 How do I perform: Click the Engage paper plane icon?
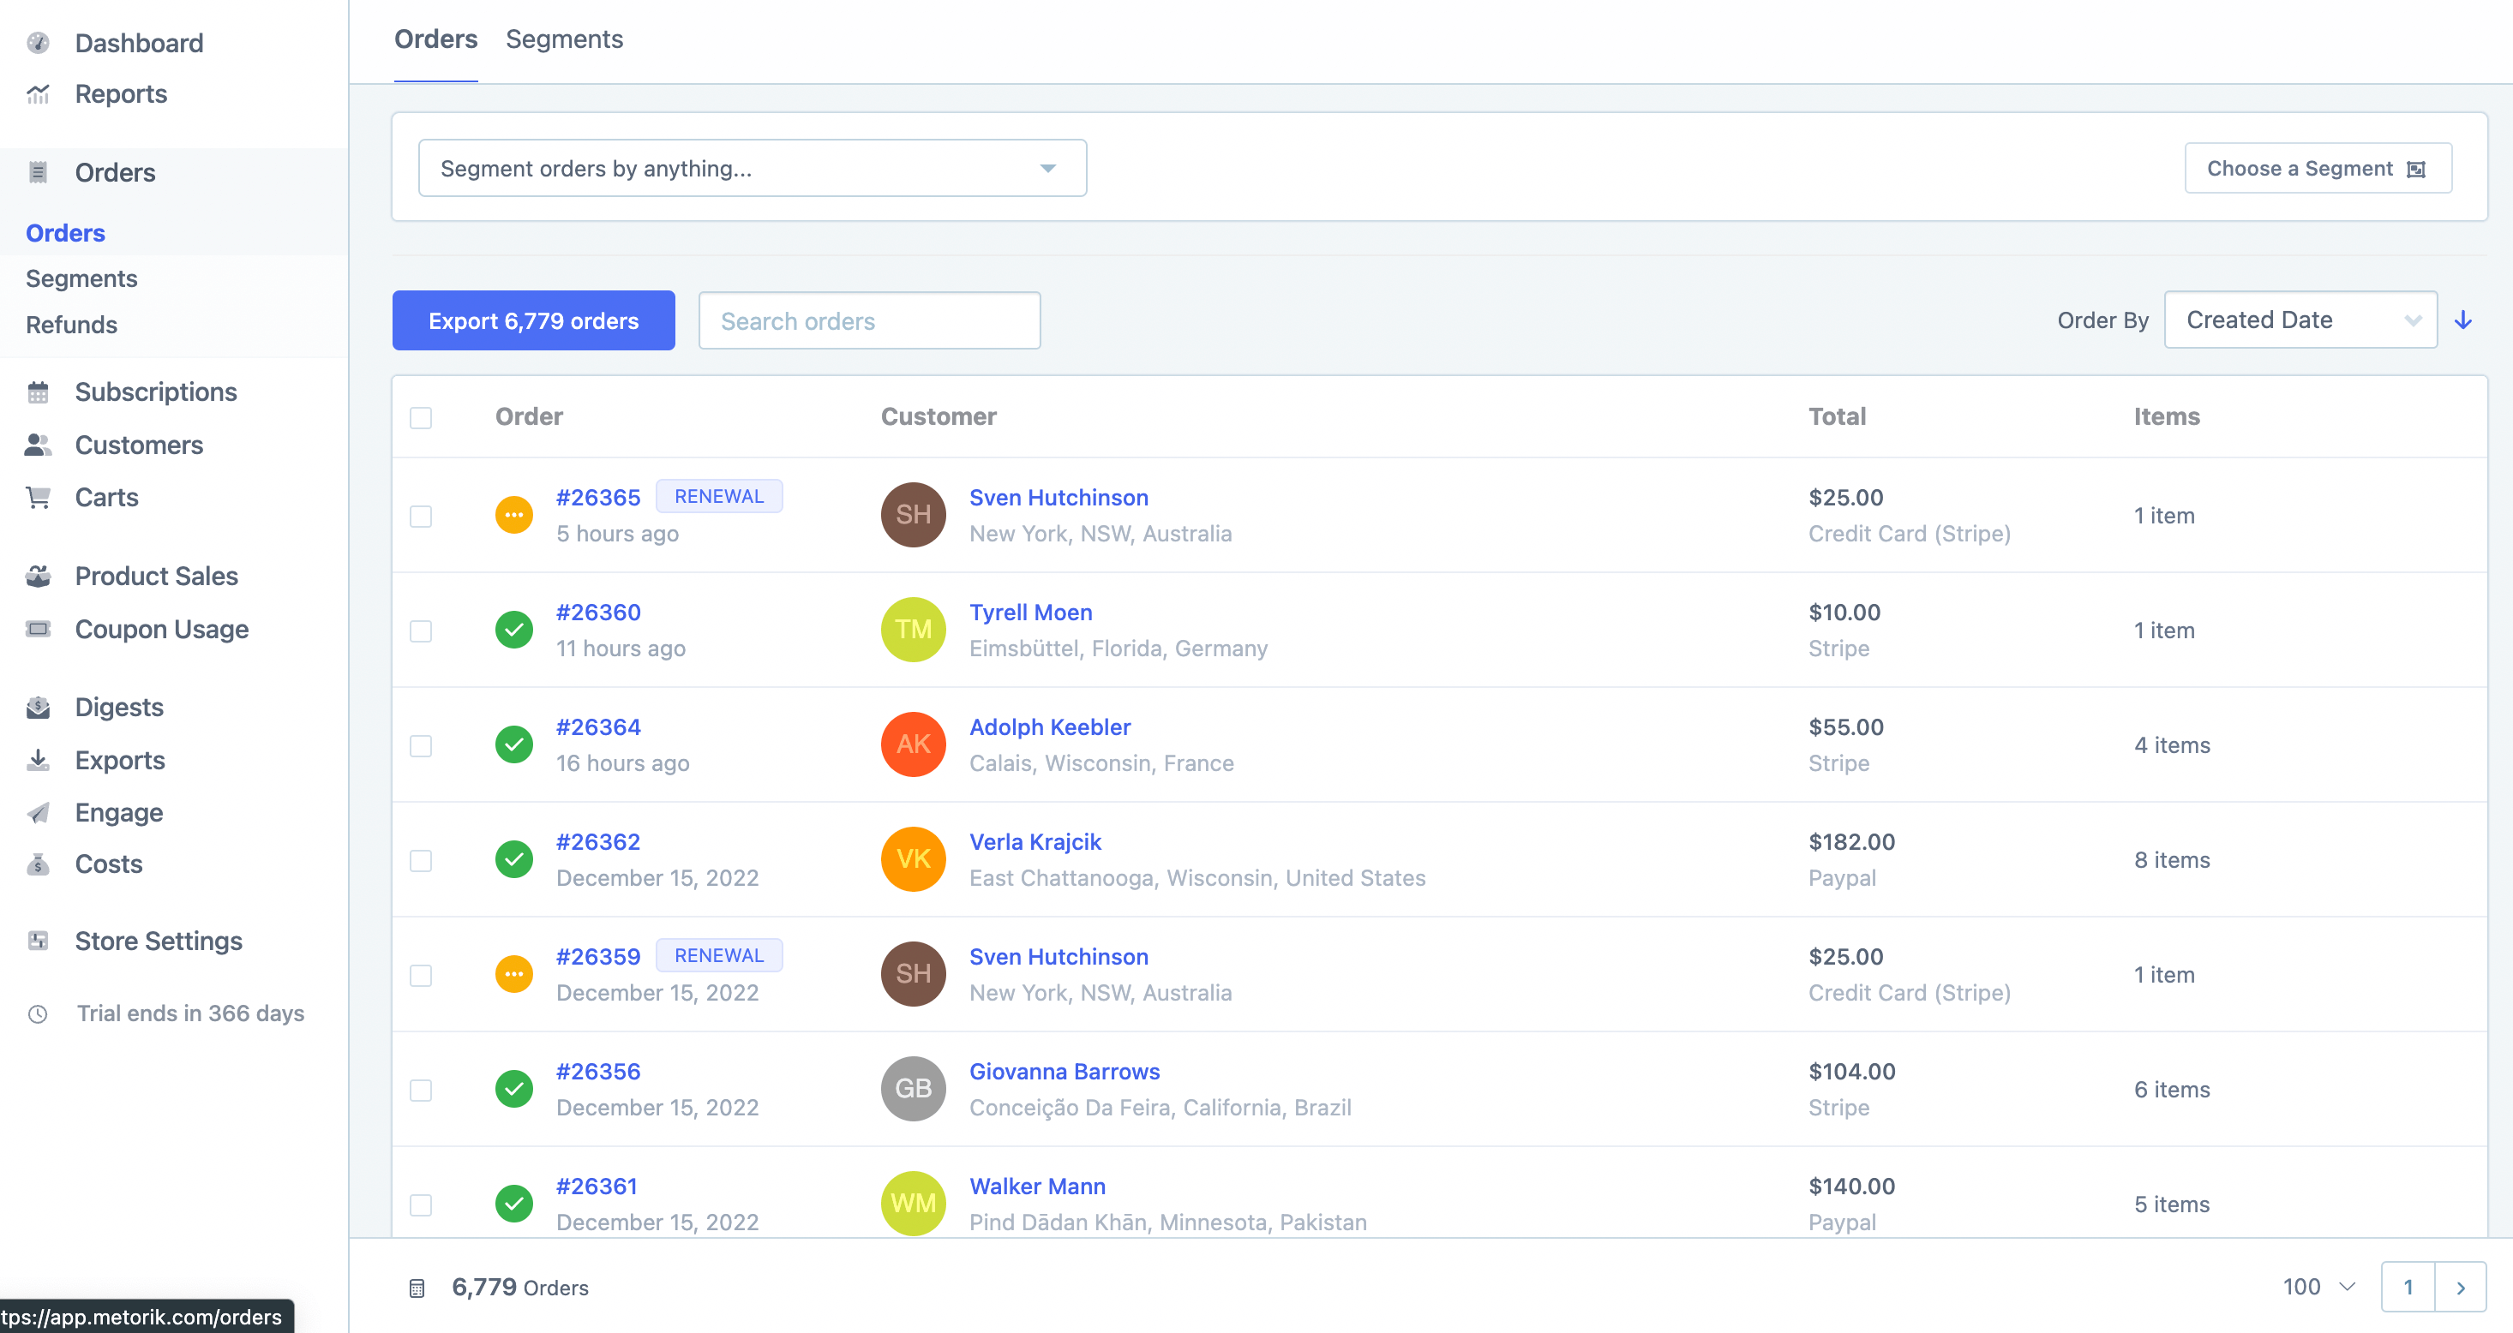[x=37, y=812]
